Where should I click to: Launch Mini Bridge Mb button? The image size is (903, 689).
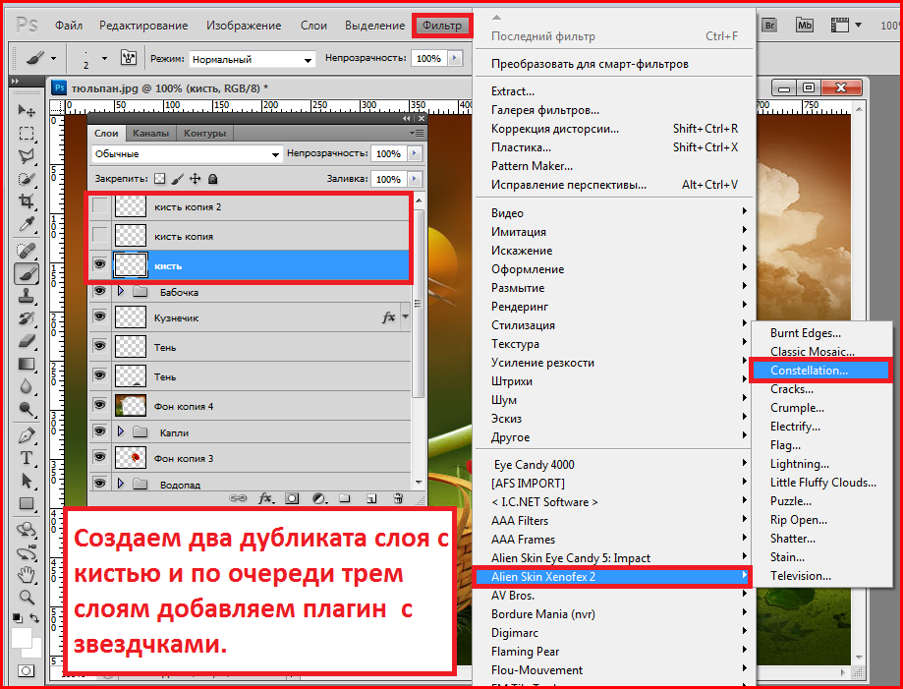[804, 26]
